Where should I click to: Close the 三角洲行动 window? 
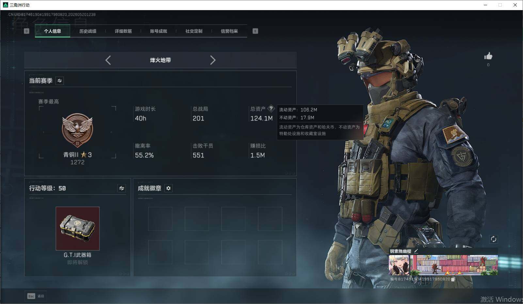pos(515,5)
